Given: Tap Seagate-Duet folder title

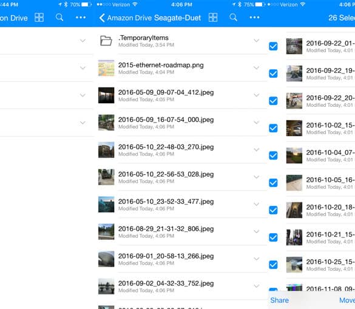Looking at the screenshot, I should pos(177,18).
